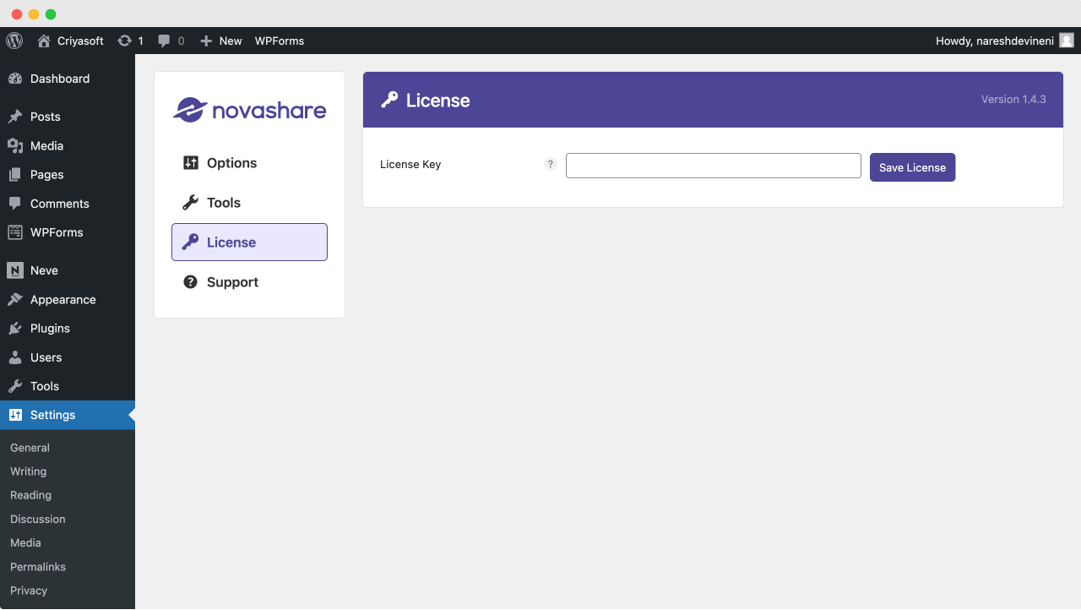Click the Settings sliders icon in sidebar
The image size is (1081, 610).
pos(15,415)
